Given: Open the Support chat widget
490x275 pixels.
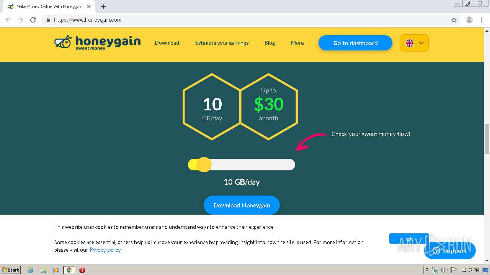Looking at the screenshot, I should (x=450, y=251).
